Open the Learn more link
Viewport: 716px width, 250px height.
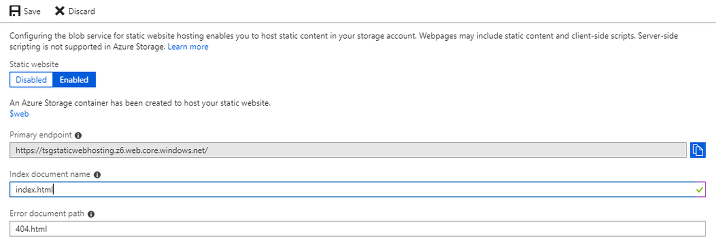(x=188, y=47)
